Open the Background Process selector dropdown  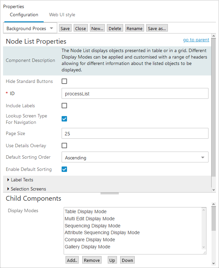point(30,28)
